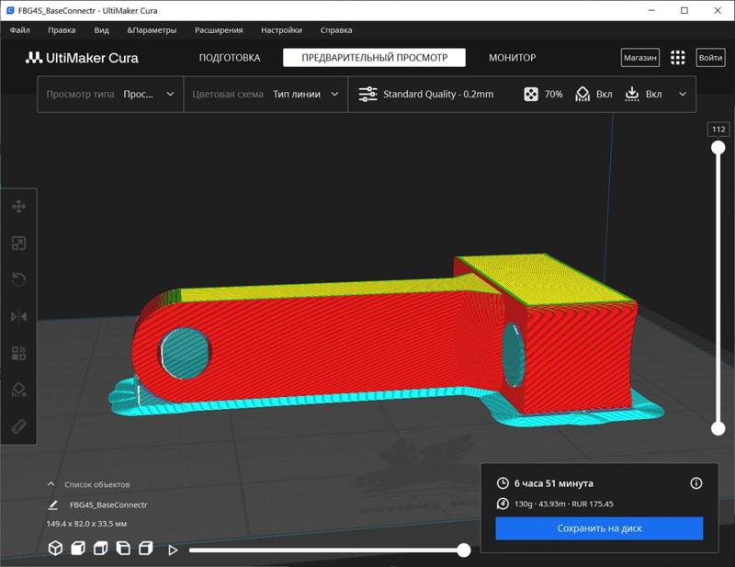Viewport: 735px width, 567px height.
Task: Switch to ПОДГОТОВКА stage
Action: coord(229,58)
